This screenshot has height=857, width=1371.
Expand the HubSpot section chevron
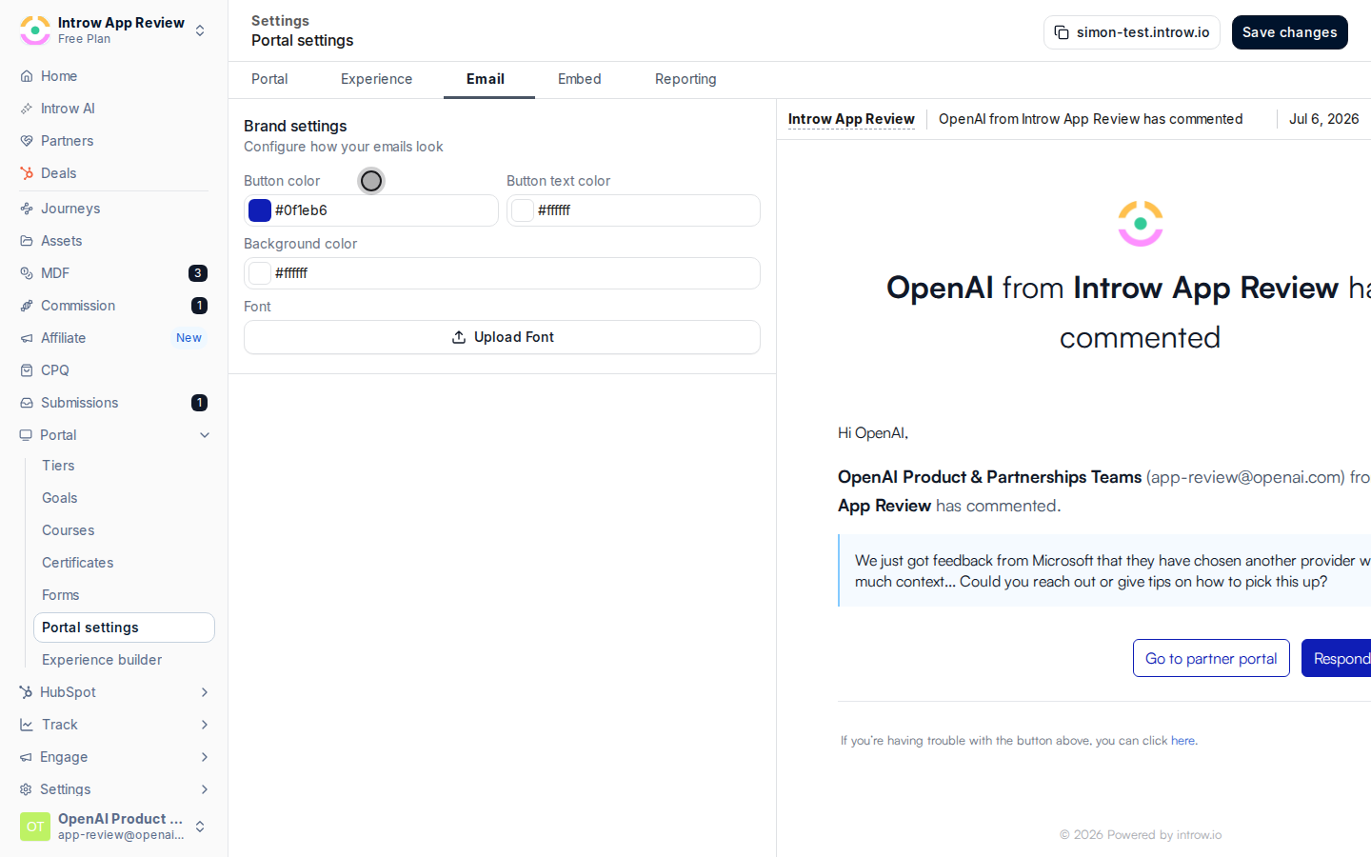click(x=205, y=692)
